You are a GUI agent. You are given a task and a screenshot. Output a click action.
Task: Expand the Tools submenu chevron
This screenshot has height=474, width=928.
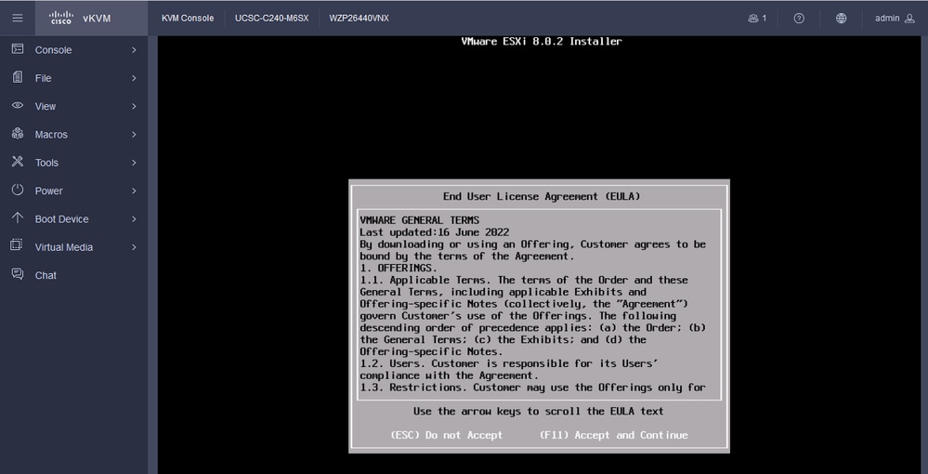[x=134, y=163]
